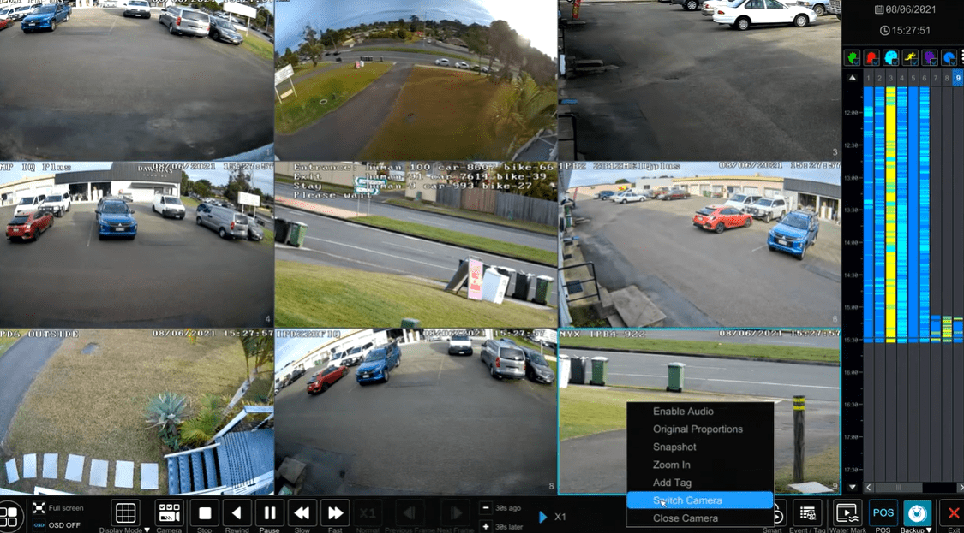Toggle the purple head event filter checkbox

tap(930, 57)
